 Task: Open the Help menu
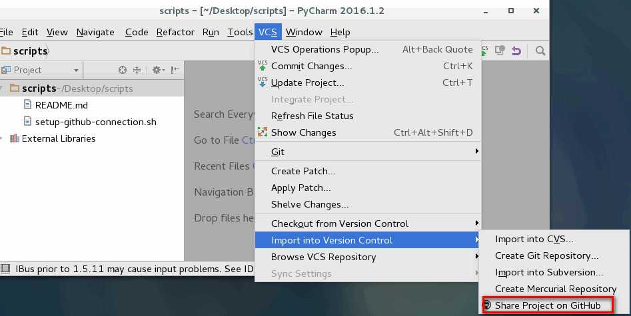pyautogui.click(x=340, y=32)
